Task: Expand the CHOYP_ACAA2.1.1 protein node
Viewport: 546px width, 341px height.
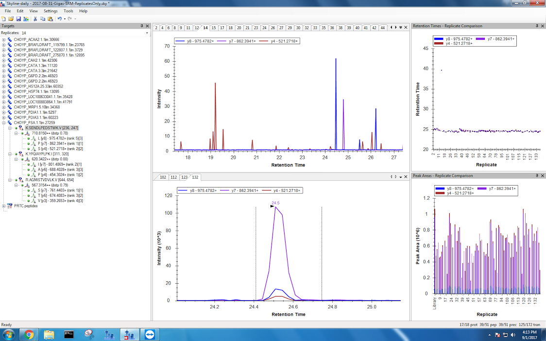Action: tap(4, 40)
